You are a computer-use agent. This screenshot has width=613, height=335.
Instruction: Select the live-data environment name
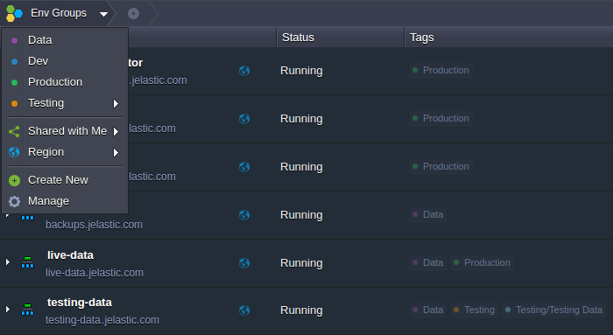click(x=70, y=255)
